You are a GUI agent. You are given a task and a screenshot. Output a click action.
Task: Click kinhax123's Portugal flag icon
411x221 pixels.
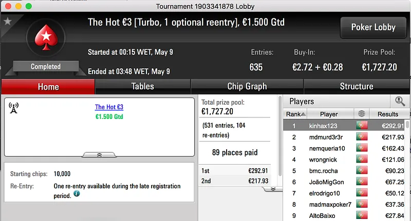[362, 126]
